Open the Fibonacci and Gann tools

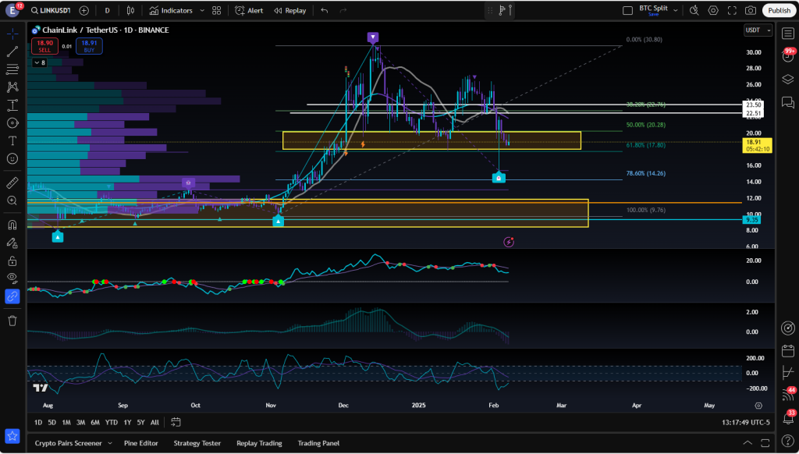(x=12, y=69)
